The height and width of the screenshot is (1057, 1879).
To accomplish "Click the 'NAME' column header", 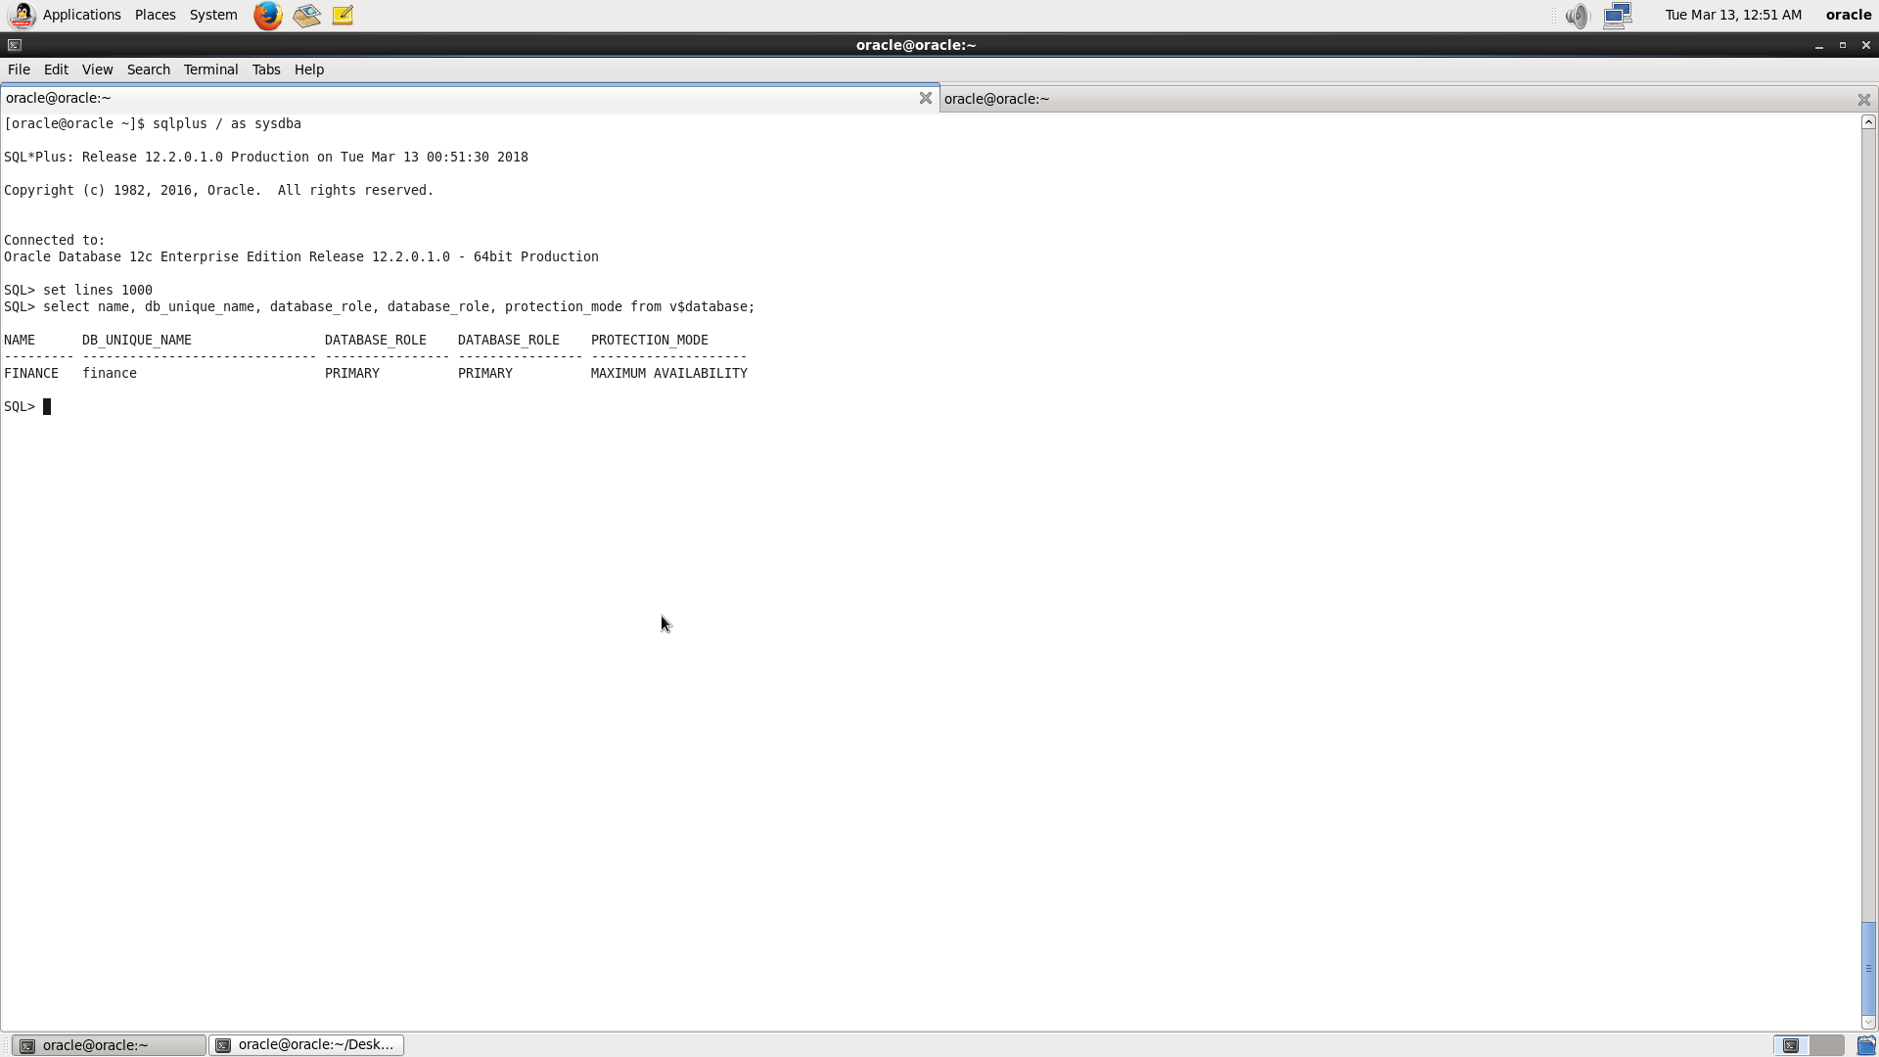I will (20, 340).
